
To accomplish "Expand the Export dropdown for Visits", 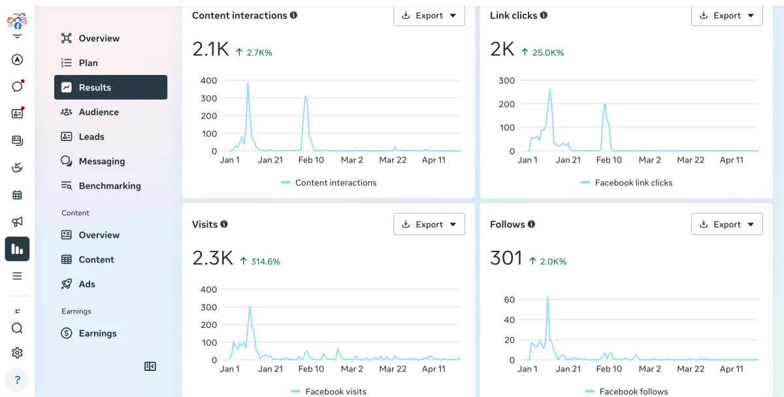I will click(429, 224).
